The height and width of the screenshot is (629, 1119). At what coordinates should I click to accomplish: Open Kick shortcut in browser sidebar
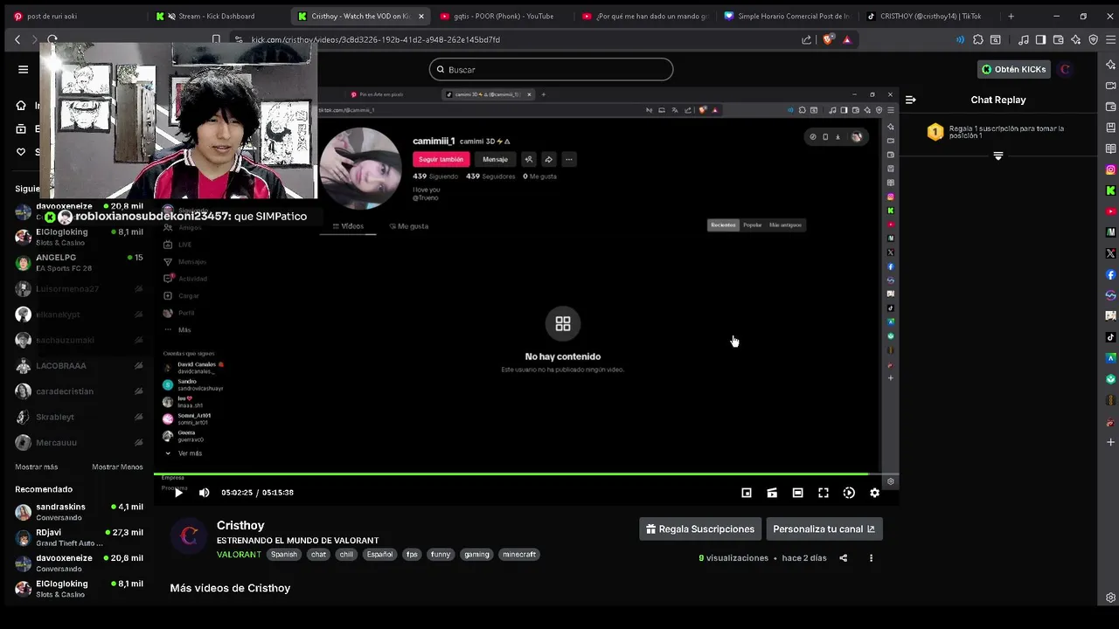point(1111,190)
